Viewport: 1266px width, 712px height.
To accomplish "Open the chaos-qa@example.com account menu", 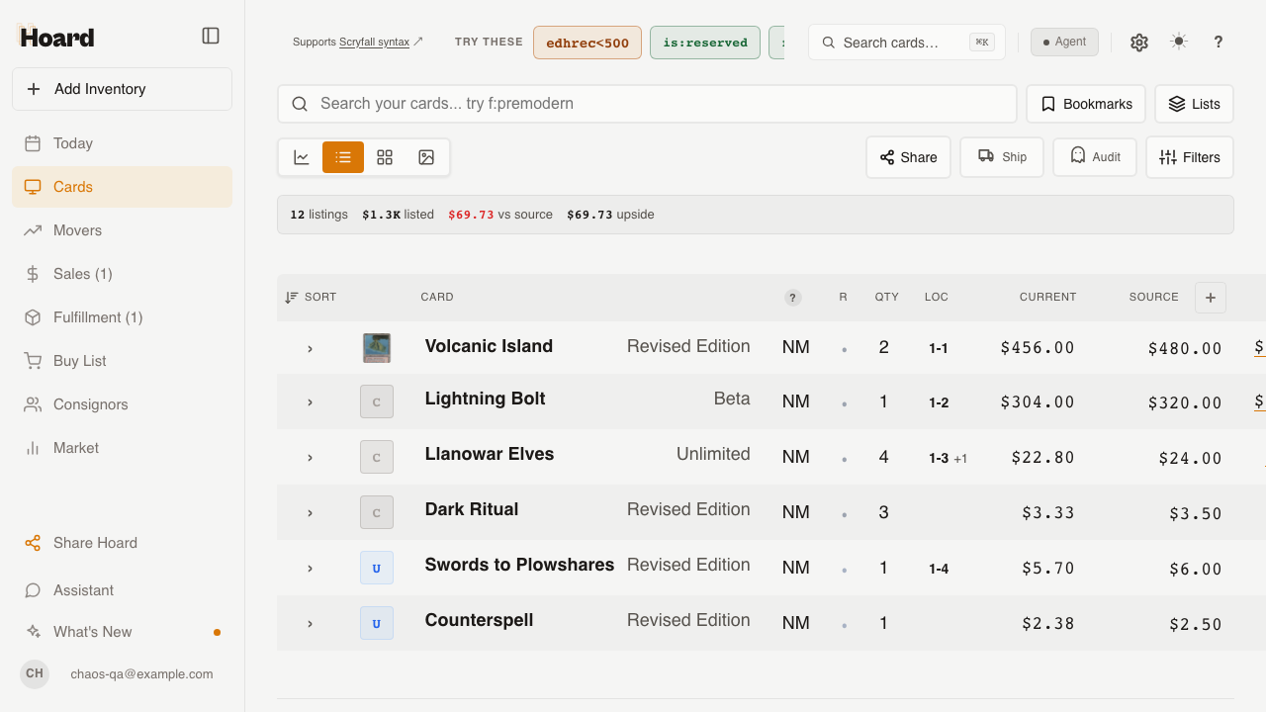I will click(x=122, y=673).
